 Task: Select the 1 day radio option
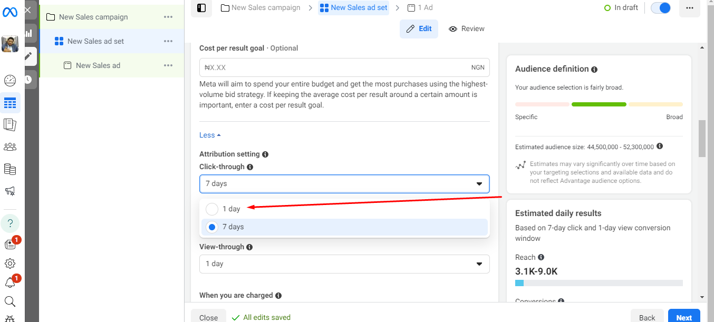click(212, 209)
